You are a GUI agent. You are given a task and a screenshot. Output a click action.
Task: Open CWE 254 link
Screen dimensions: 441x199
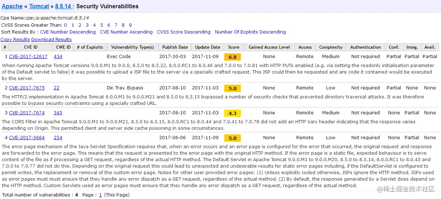[x=58, y=138]
